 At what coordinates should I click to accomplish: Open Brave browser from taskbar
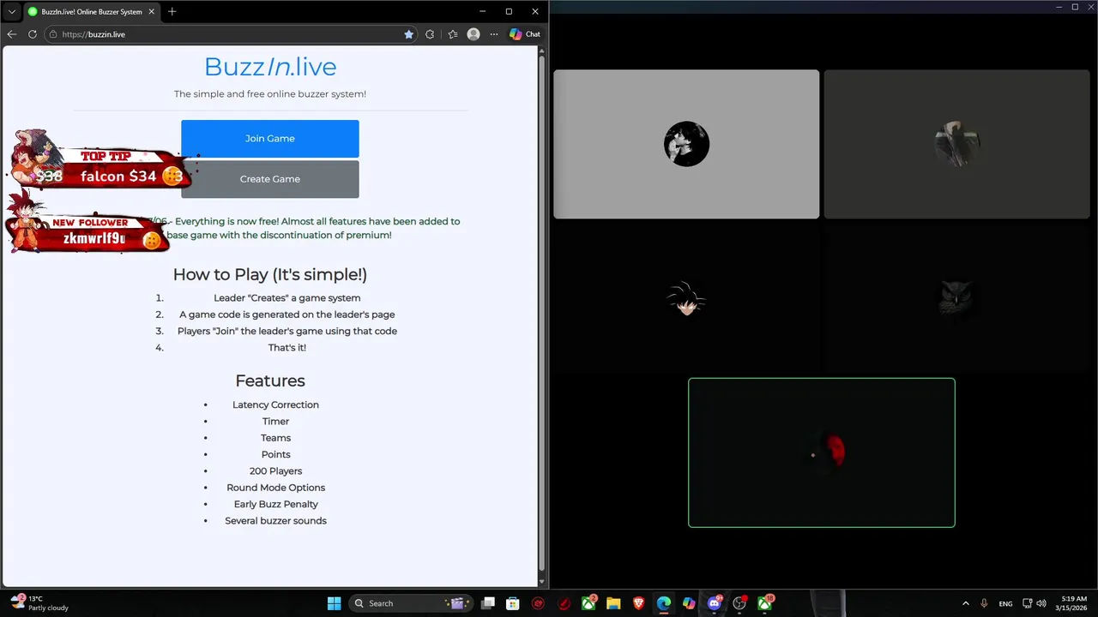tap(639, 603)
